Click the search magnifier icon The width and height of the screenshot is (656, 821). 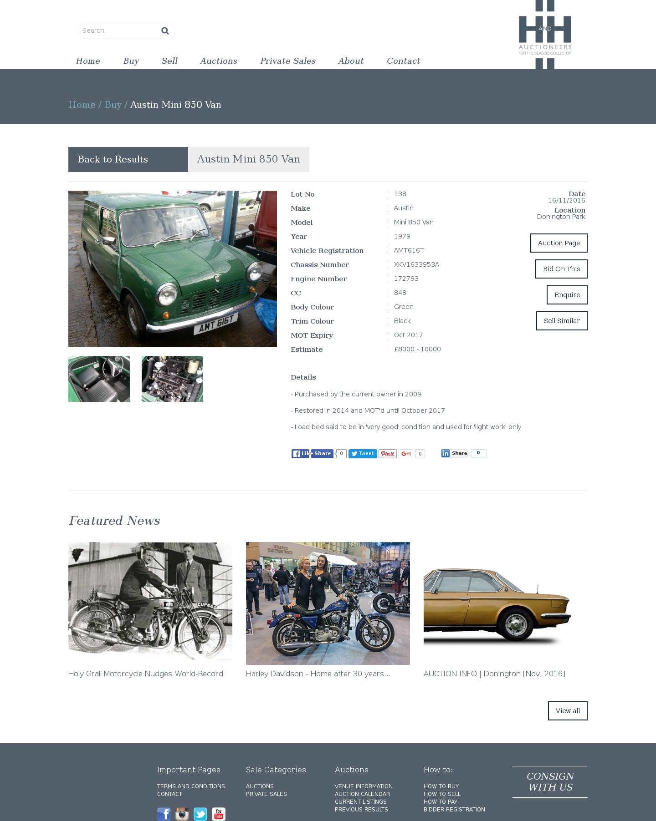(x=165, y=30)
